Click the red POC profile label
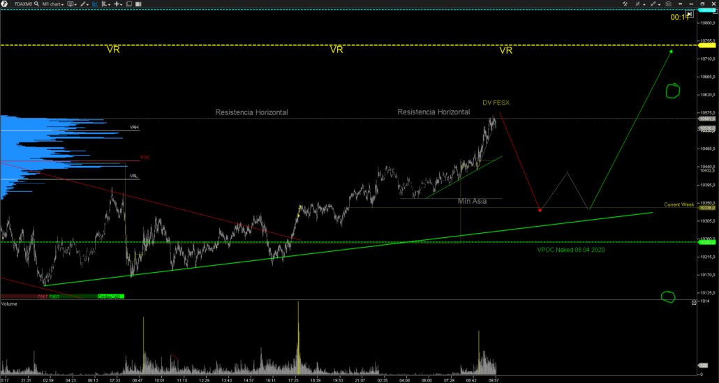 click(x=145, y=157)
